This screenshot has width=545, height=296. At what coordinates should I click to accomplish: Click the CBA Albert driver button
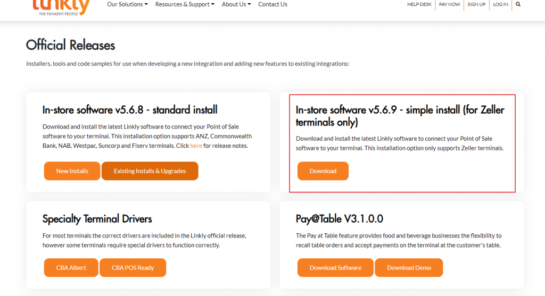point(71,268)
